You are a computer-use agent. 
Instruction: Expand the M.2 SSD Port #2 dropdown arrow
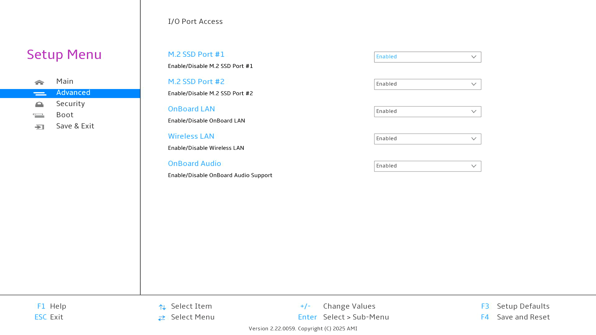[x=473, y=84]
